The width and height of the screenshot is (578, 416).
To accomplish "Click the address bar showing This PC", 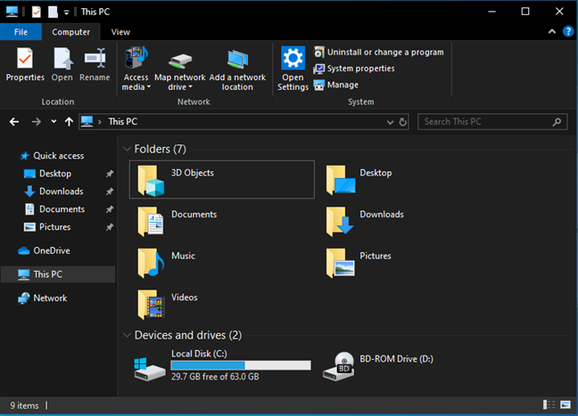I will pyautogui.click(x=244, y=121).
